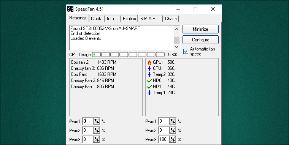Click the 'Found ST31000524AS on AdvSMART' log line
This screenshot has width=289, height=145.
(x=105, y=28)
